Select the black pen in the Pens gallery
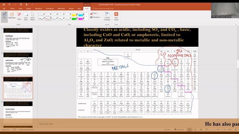The width and height of the screenshot is (239, 134). pyautogui.click(x=41, y=19)
